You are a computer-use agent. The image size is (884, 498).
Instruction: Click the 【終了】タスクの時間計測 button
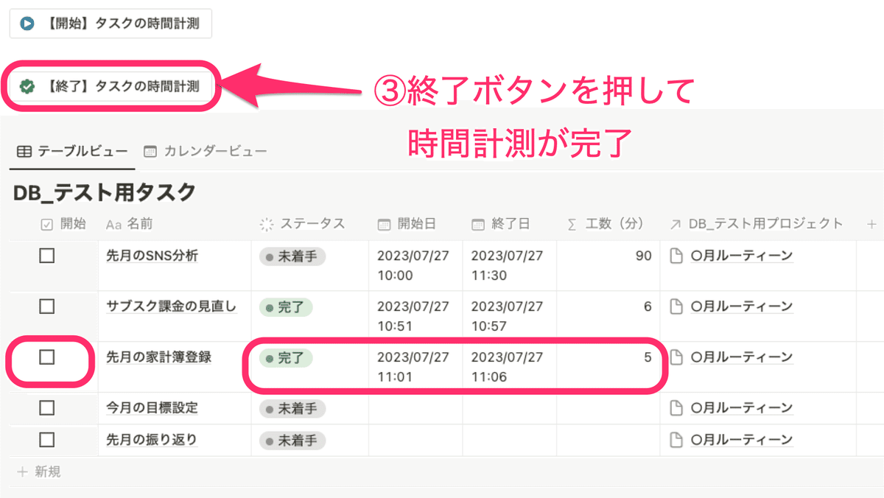(x=110, y=86)
